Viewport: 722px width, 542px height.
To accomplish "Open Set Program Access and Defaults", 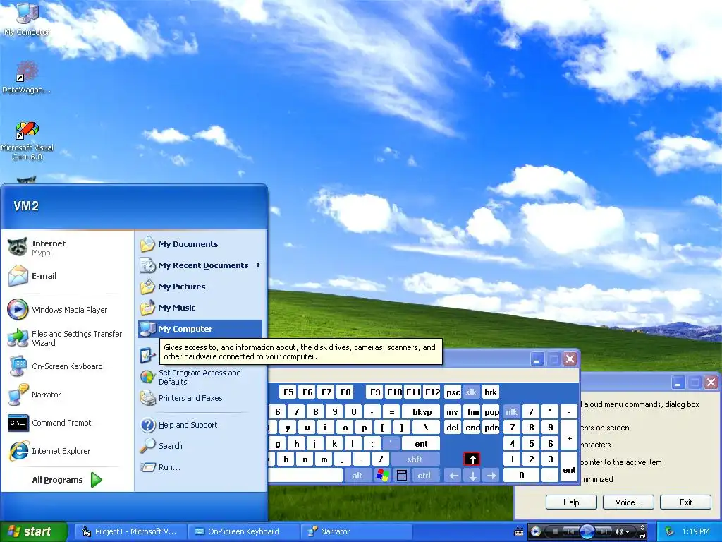I will 200,377.
